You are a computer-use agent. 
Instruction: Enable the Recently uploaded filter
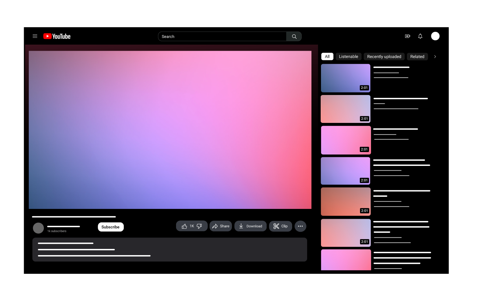(x=384, y=56)
